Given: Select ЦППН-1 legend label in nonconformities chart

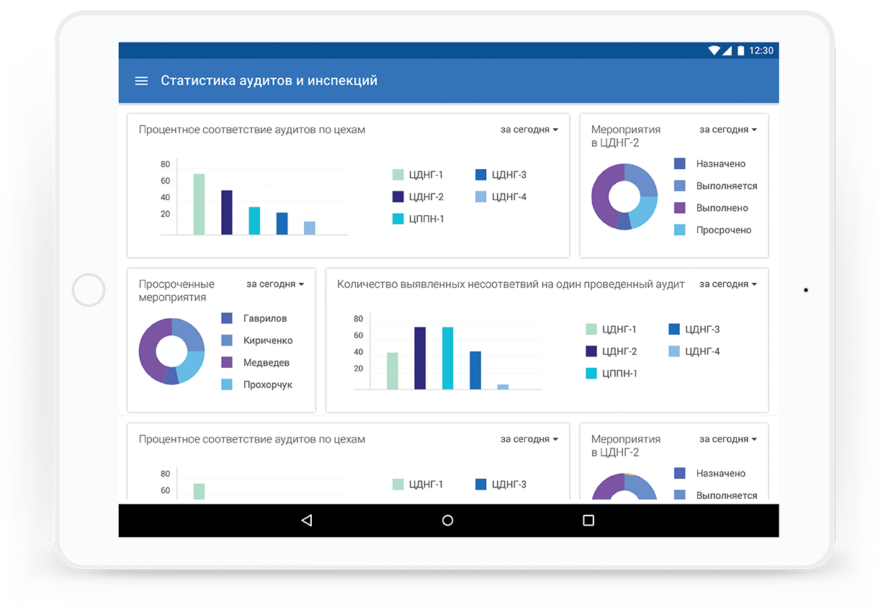Looking at the screenshot, I should [619, 374].
